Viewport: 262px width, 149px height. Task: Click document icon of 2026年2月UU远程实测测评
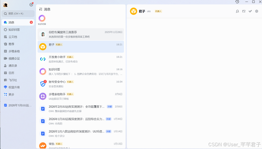coord(43,109)
